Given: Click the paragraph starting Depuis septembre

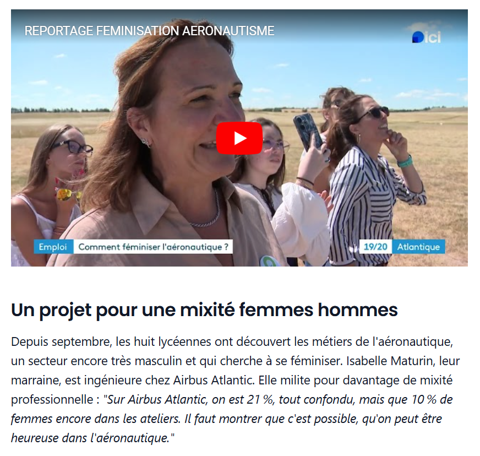Looking at the screenshot, I should click(235, 390).
